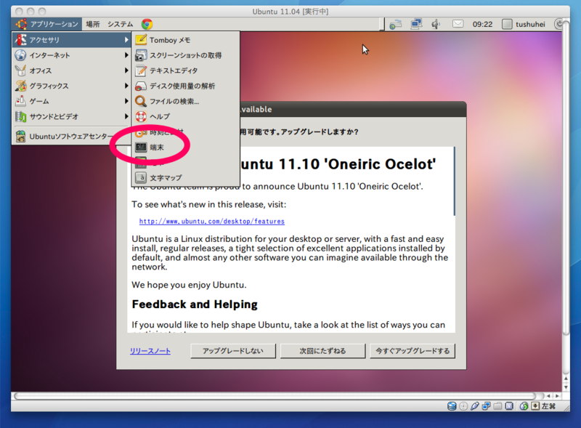Click the arrow next to グラフィックス

[x=126, y=86]
